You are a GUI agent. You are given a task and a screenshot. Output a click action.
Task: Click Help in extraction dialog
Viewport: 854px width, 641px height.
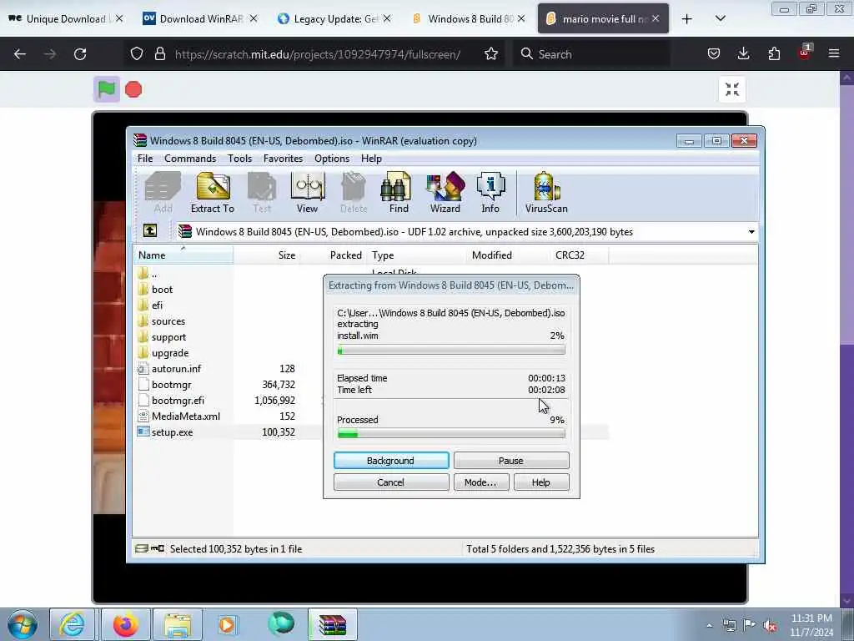pyautogui.click(x=540, y=482)
